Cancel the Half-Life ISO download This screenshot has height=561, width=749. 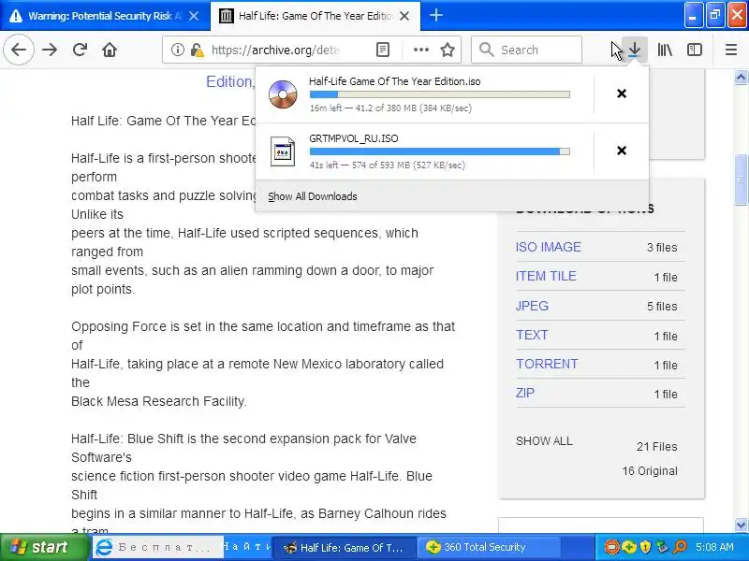[622, 93]
